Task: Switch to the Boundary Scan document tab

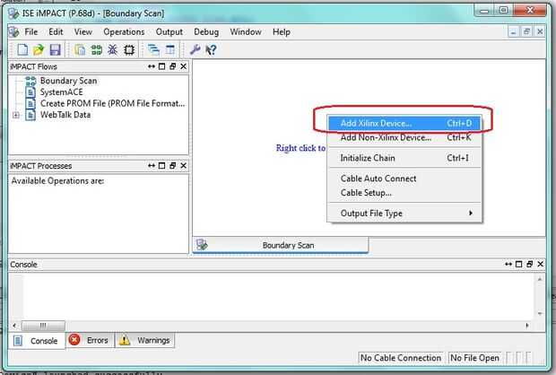Action: click(281, 245)
